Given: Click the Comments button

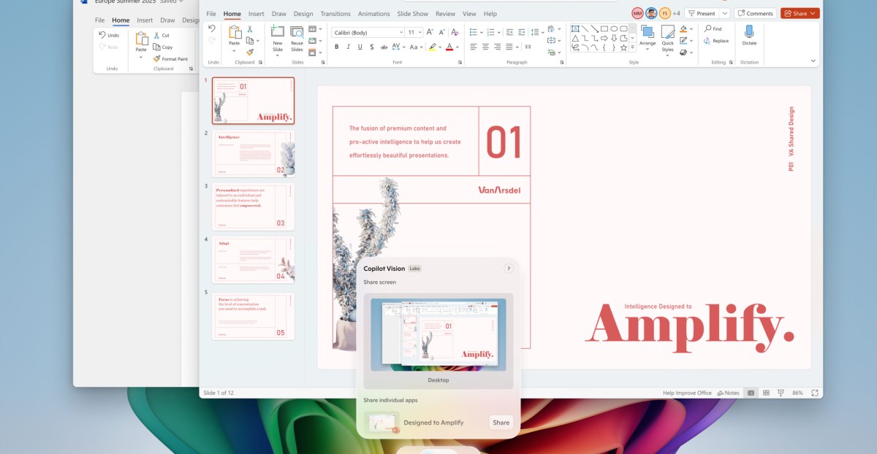Looking at the screenshot, I should click(756, 12).
